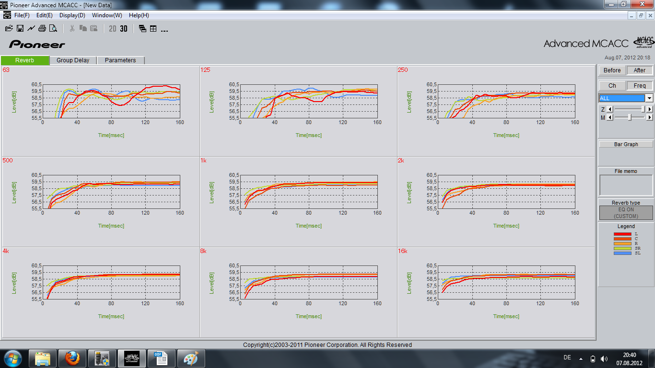Open the Display(D) menu
Viewport: 655px width, 368px height.
(x=72, y=15)
